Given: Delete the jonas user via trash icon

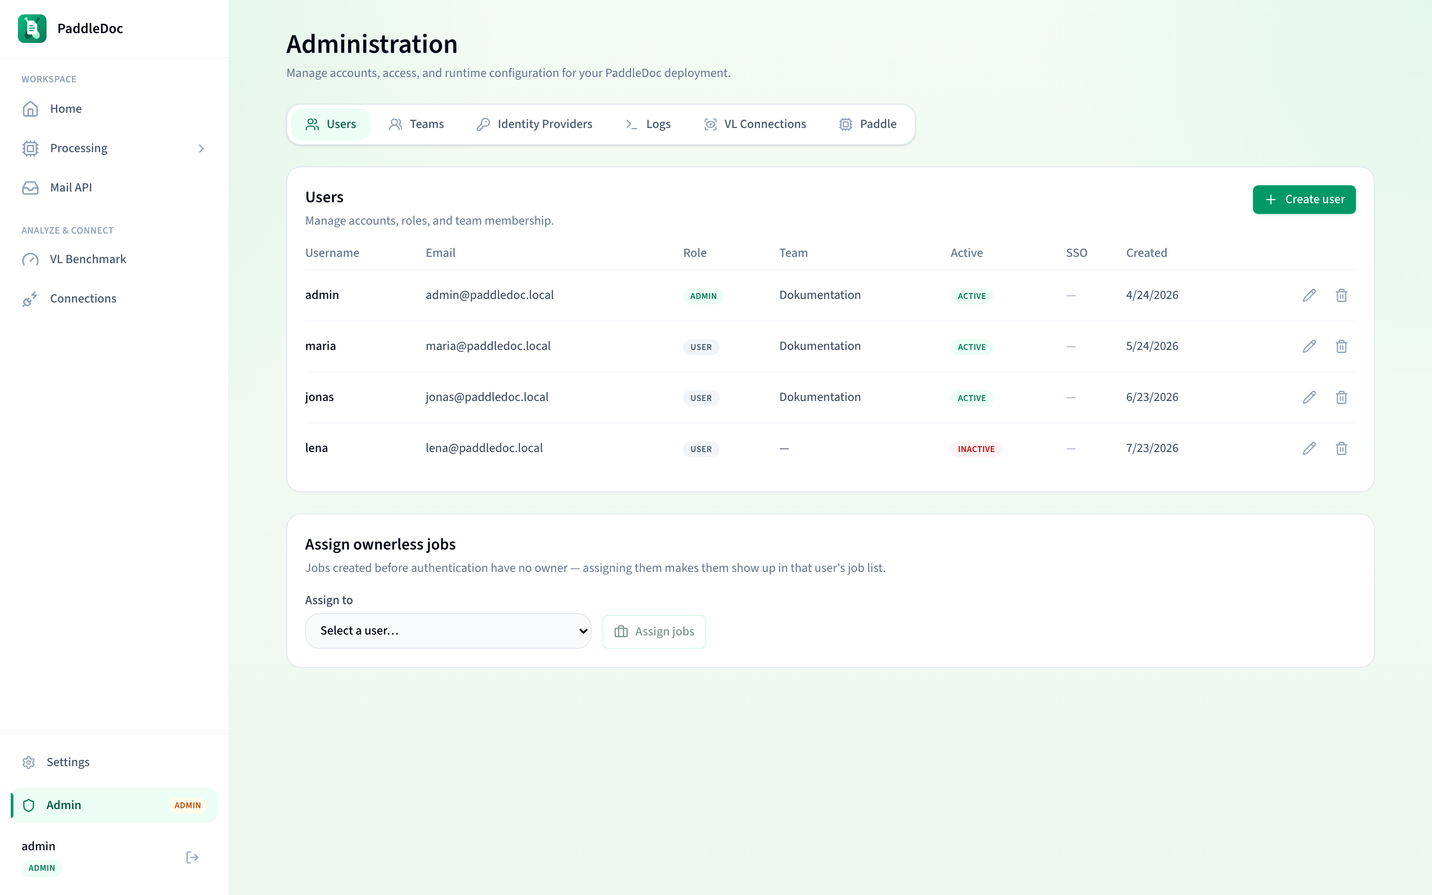Looking at the screenshot, I should [x=1342, y=397].
